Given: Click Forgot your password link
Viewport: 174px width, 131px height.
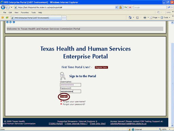Looking at the screenshot, I should (74, 104).
